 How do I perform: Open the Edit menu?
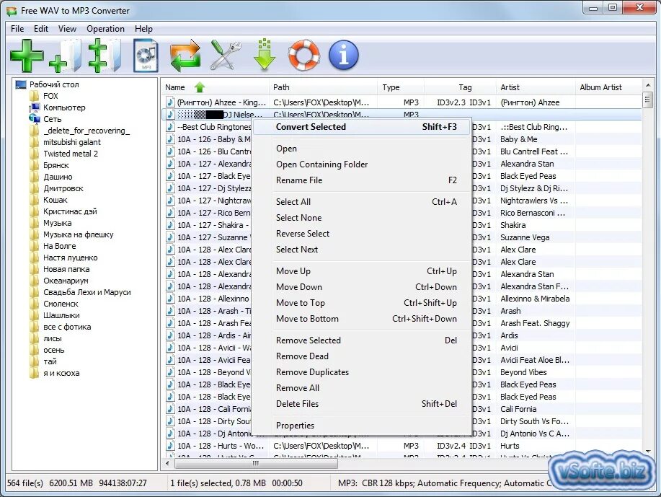coord(41,29)
